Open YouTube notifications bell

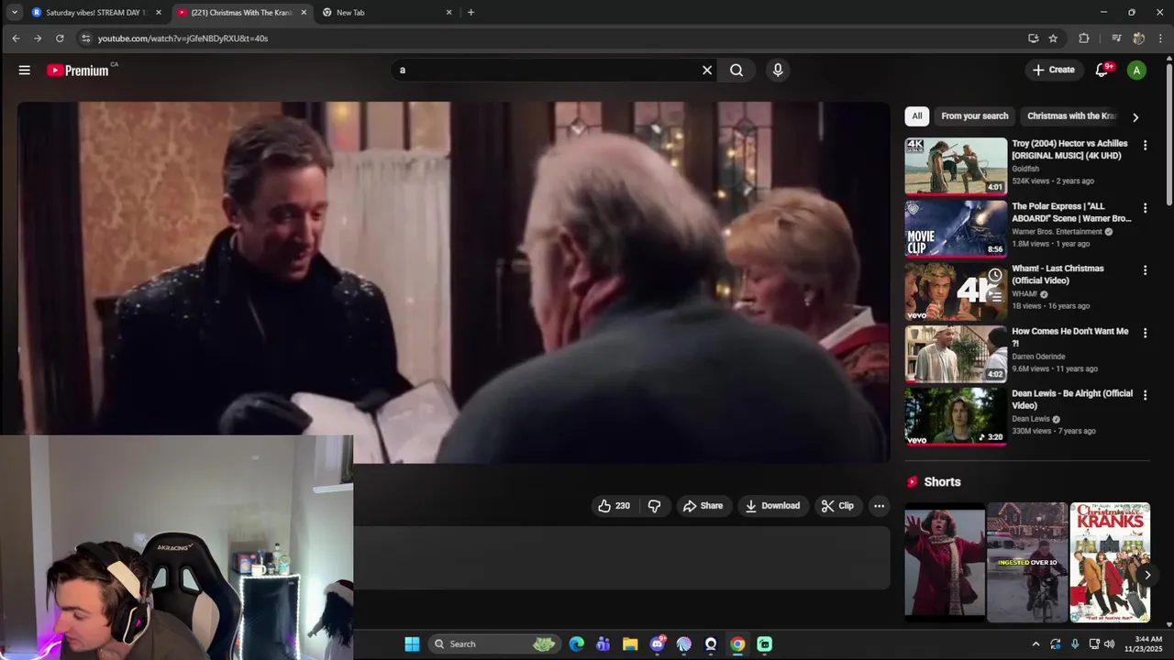point(1102,70)
